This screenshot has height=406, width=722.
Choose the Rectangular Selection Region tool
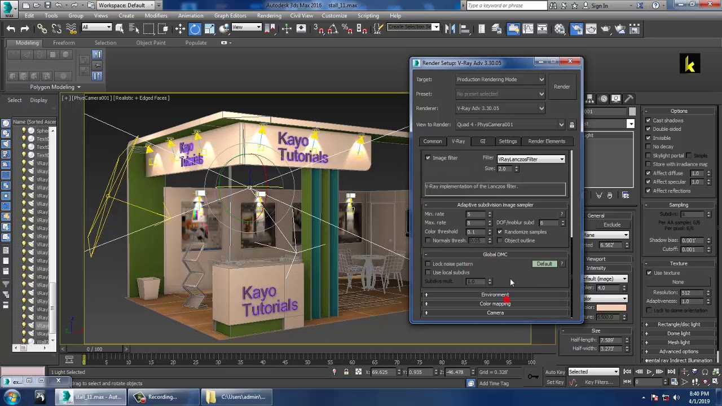(148, 29)
